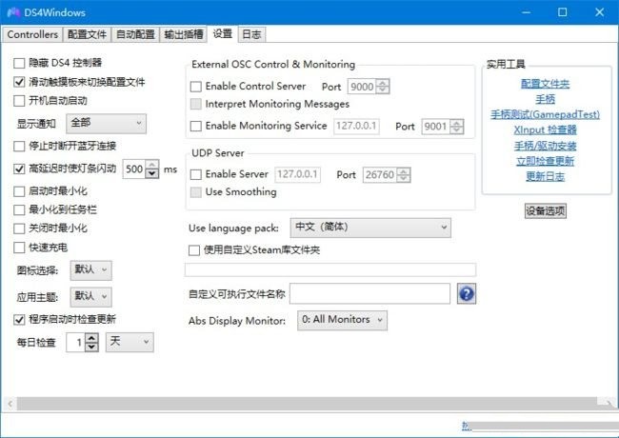Click the status bar link at bottom right
619x438 pixels.
pyautogui.click(x=466, y=427)
